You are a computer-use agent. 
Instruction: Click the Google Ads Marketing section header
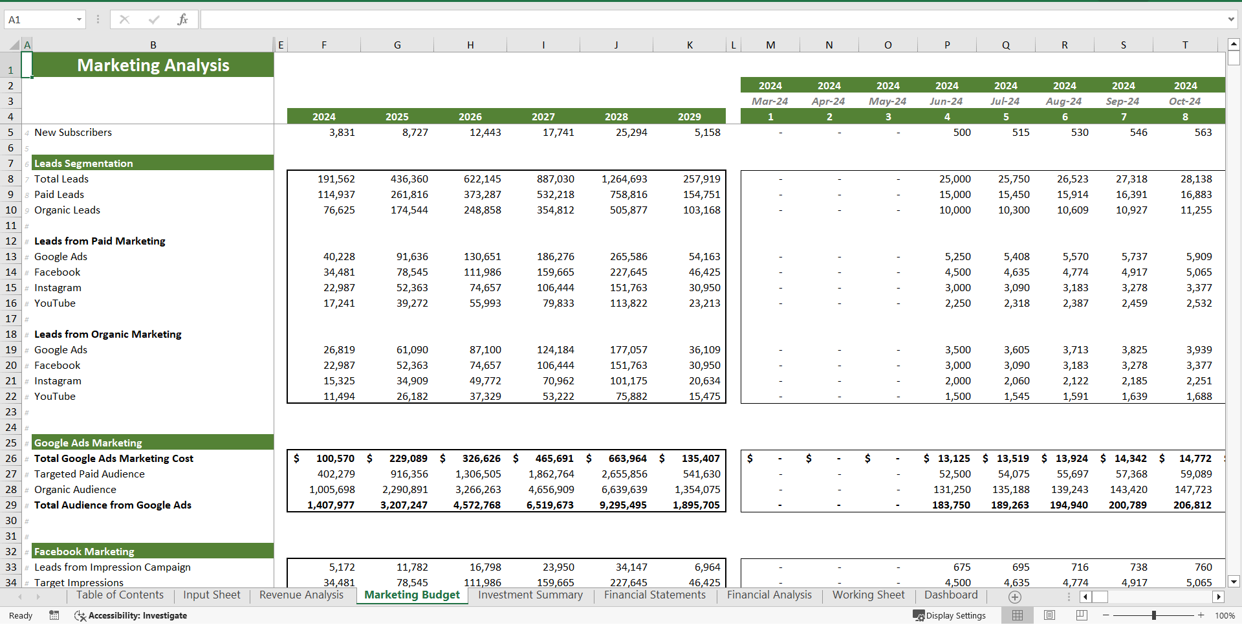click(153, 443)
